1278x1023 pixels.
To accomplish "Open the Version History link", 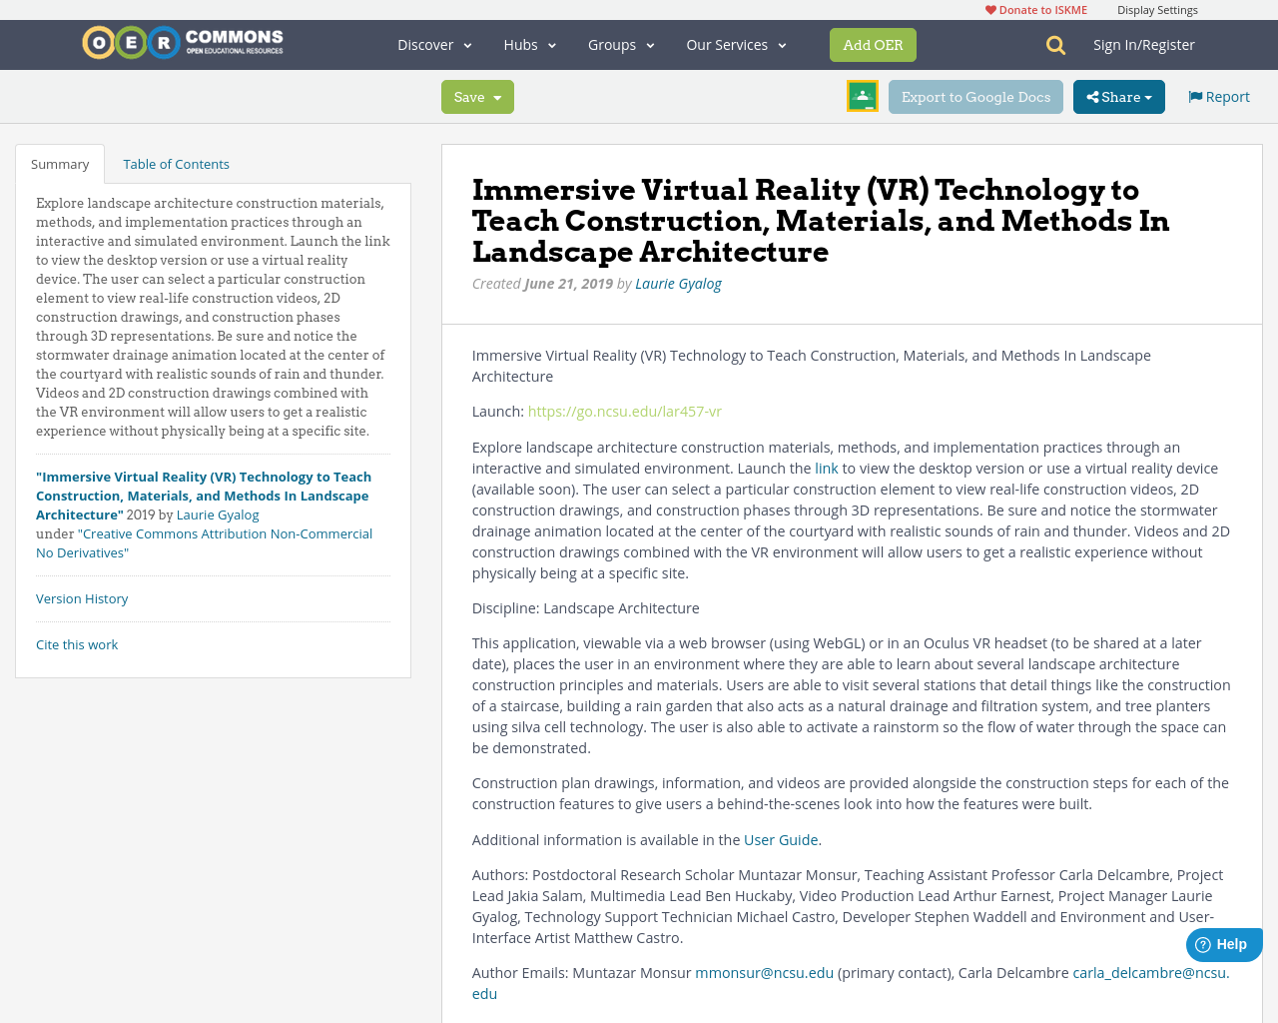I will pos(82,598).
